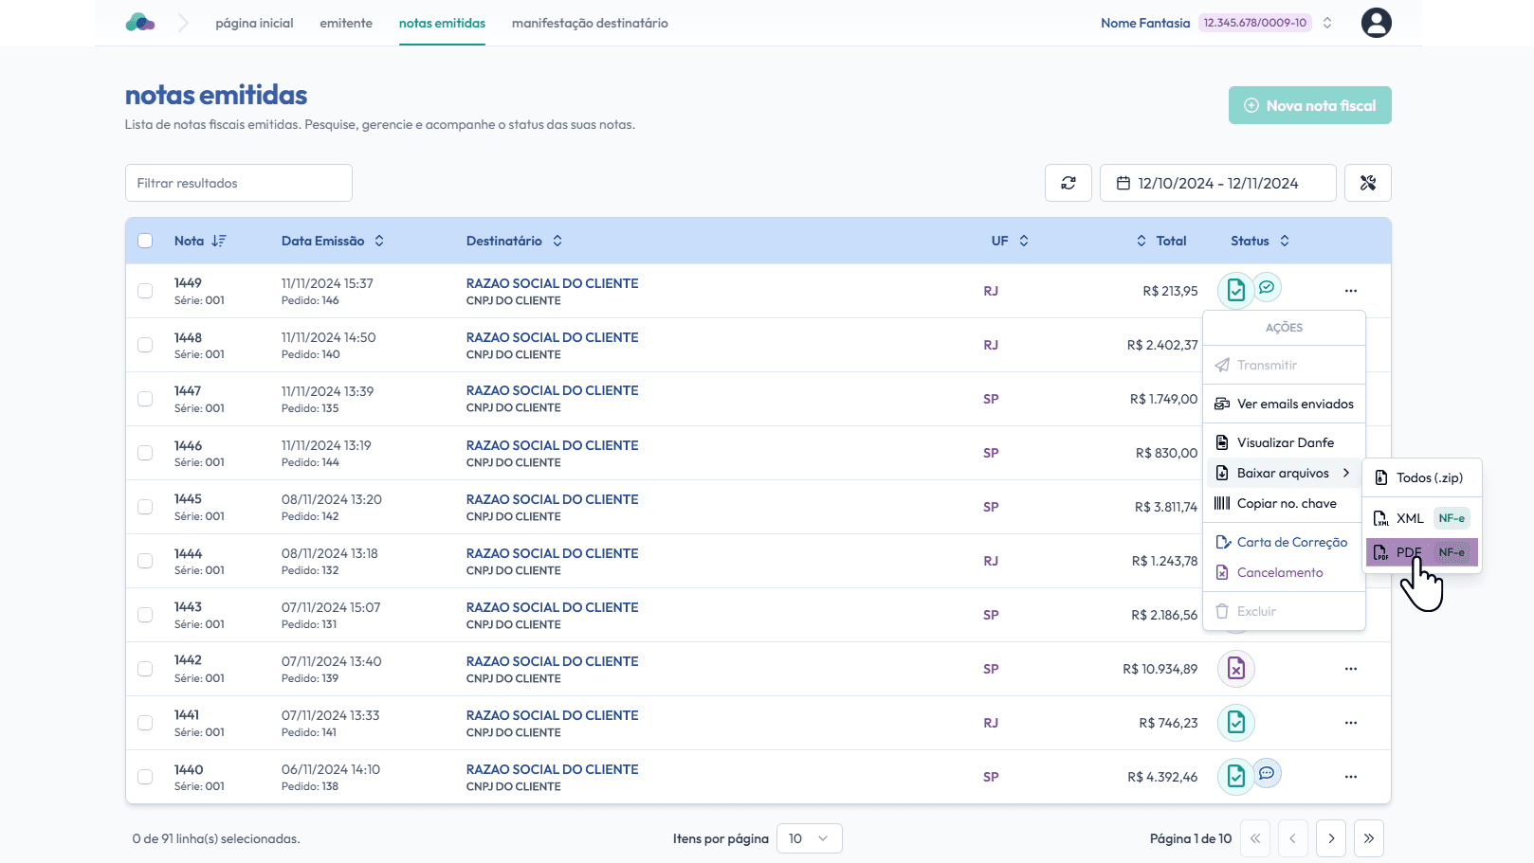Go to next page of results

(1331, 838)
